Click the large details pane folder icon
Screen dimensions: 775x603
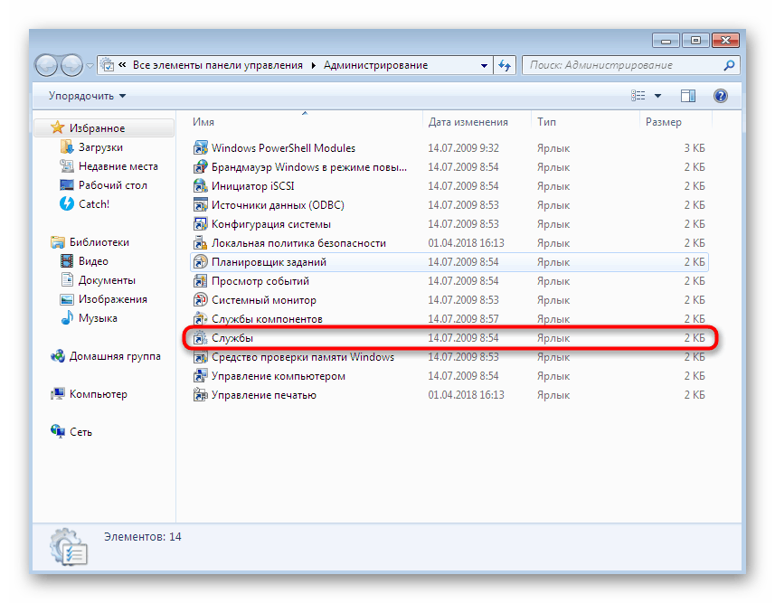pos(69,547)
